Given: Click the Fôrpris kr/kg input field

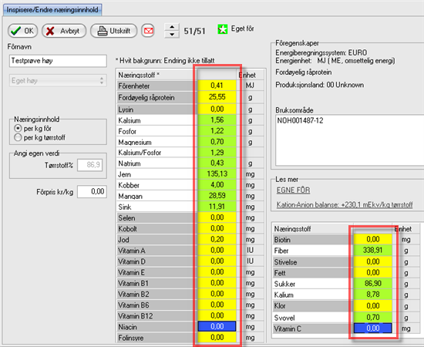Looking at the screenshot, I should 92,191.
